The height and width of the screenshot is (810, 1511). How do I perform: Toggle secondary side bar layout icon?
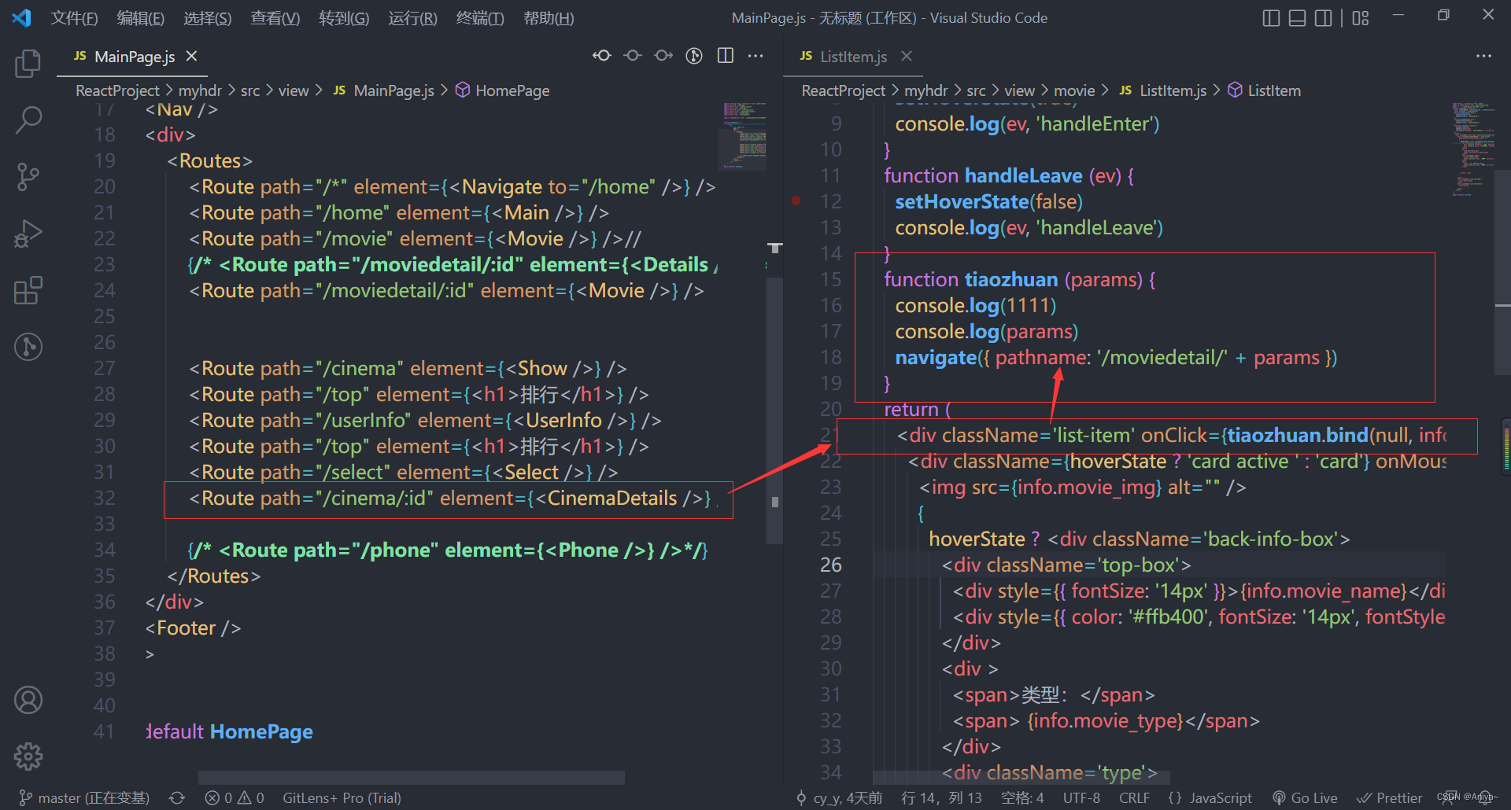(x=1324, y=18)
